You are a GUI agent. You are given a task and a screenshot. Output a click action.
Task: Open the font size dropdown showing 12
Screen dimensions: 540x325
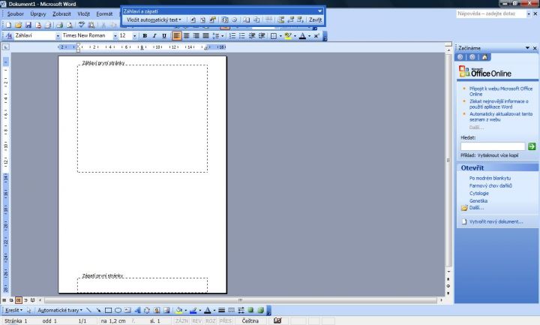click(134, 36)
